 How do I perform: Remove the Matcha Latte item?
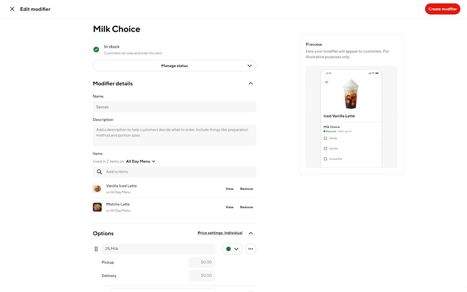[x=246, y=207]
